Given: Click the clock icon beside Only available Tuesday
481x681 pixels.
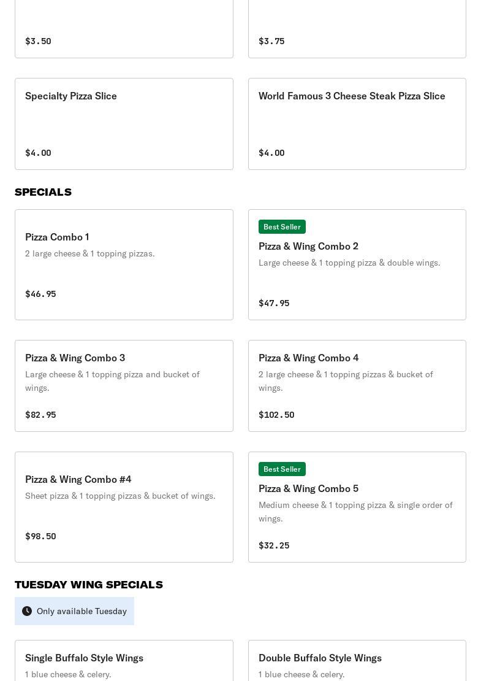Looking at the screenshot, I should coord(27,611).
